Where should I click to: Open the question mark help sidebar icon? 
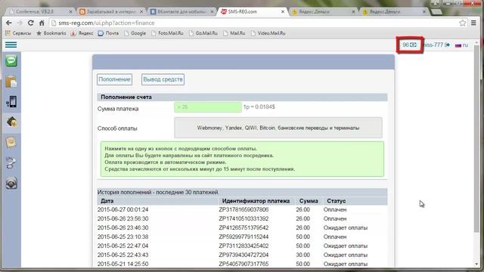point(11,163)
